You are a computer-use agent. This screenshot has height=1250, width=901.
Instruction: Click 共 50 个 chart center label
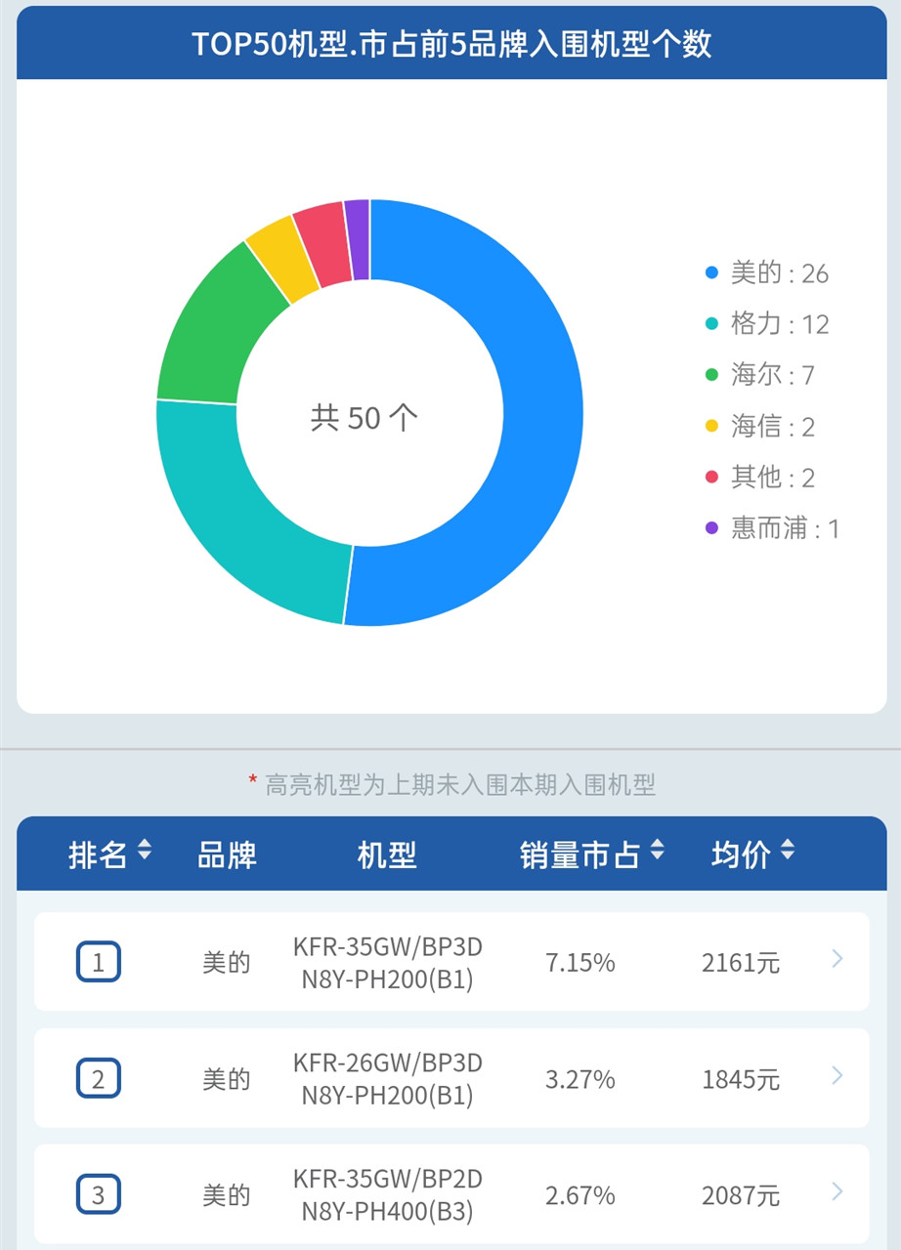pos(364,418)
